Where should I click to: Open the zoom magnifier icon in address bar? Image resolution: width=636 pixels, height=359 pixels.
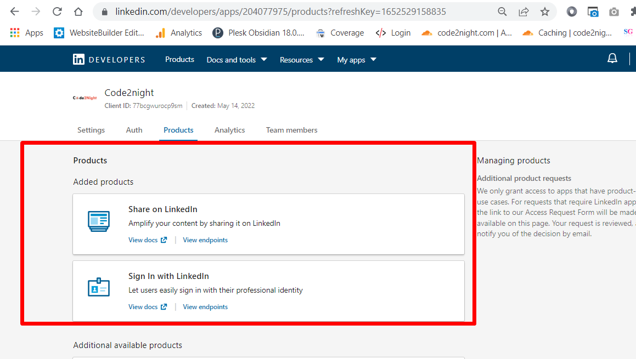[502, 12]
